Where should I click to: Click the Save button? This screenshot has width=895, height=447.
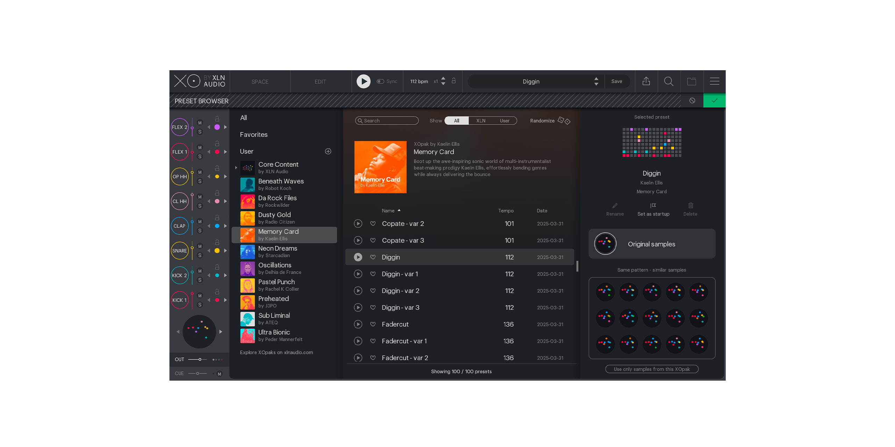[617, 81]
